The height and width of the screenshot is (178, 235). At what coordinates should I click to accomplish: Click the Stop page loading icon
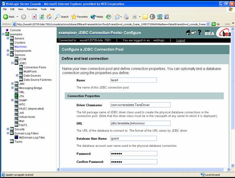[x=34, y=17]
